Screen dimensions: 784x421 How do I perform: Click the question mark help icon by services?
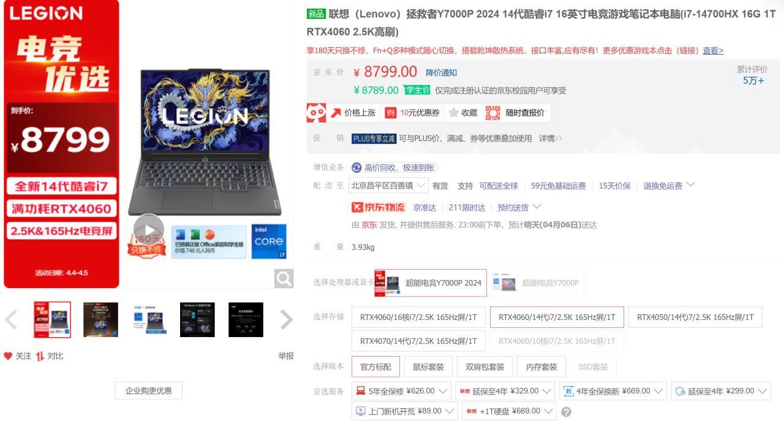coord(567,412)
